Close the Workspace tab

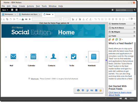tap(15, 14)
